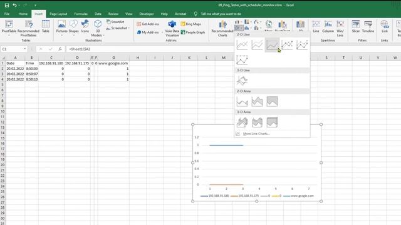Open the Acrobat tab
Image resolution: width=401 pixels, height=225 pixels.
pyautogui.click(x=180, y=14)
